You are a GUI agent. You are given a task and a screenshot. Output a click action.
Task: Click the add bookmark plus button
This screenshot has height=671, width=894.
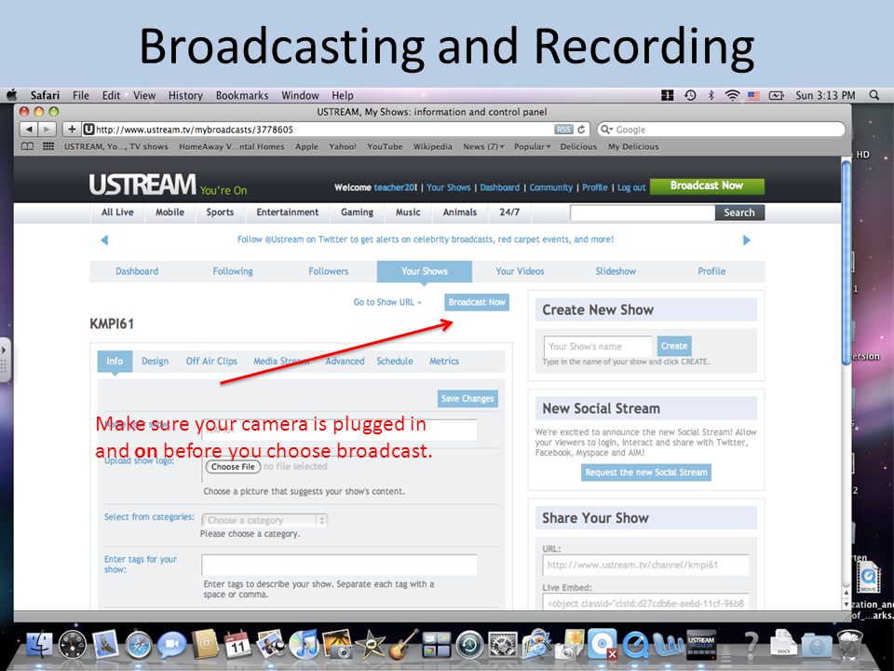pos(72,130)
